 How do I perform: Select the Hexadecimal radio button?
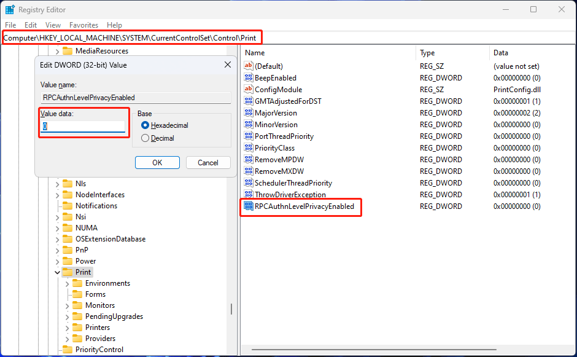pyautogui.click(x=146, y=125)
